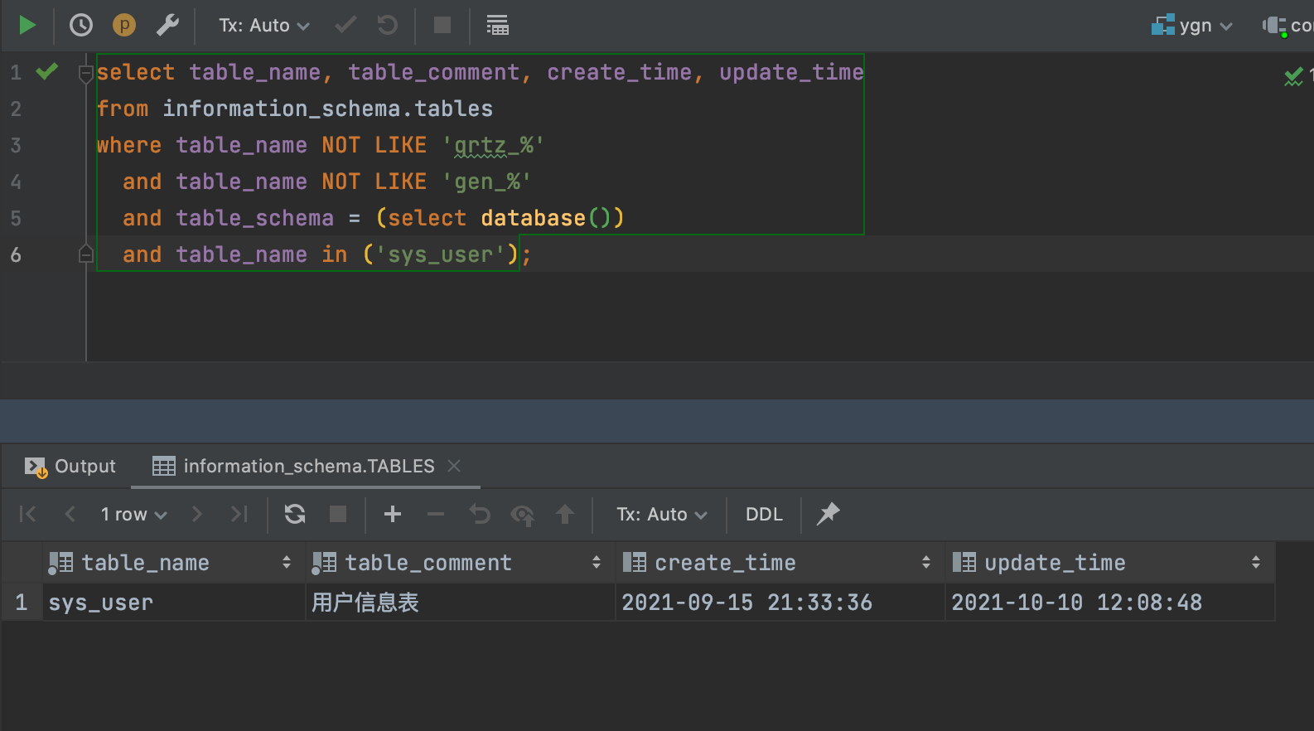Go to first page of results
Viewport: 1314px width, 731px height.
click(x=27, y=514)
